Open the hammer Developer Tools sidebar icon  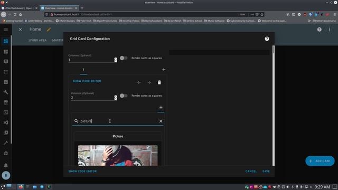click(x=6, y=143)
